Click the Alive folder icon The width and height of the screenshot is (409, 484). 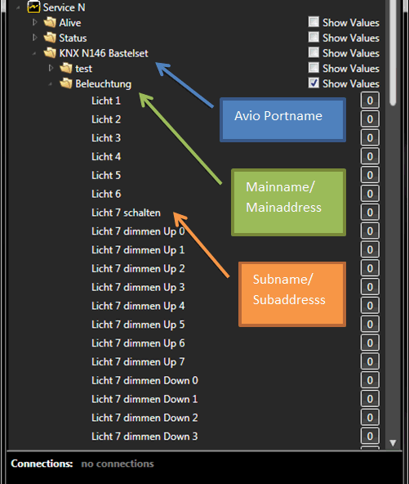coord(50,22)
